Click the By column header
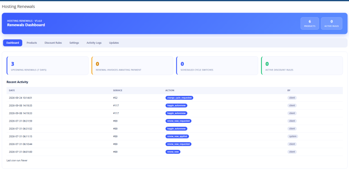Screen dimensions: 349x170 [x=289, y=90]
